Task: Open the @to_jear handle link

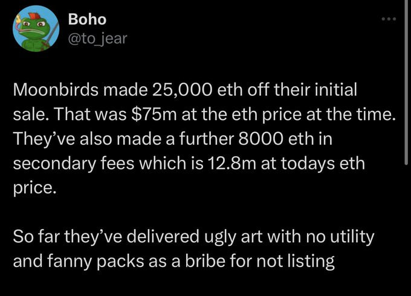Action: click(97, 39)
